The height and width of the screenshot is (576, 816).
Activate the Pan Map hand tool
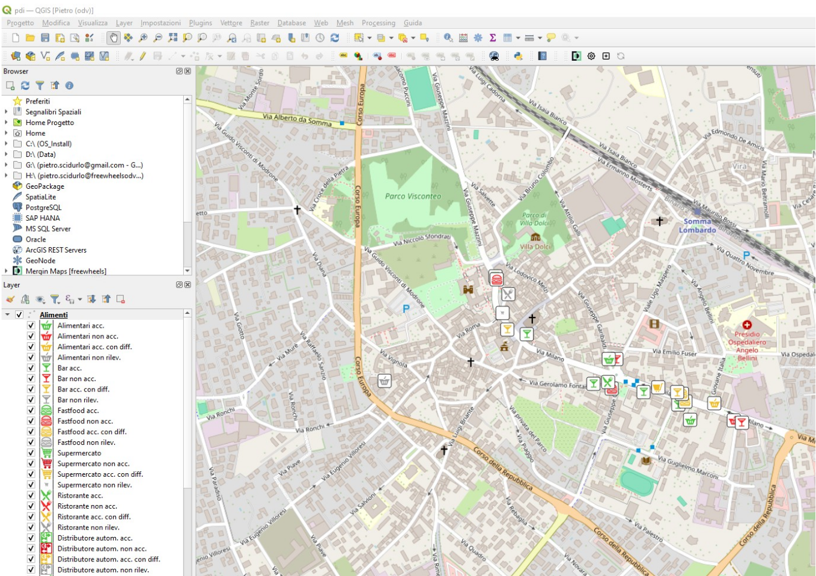point(112,37)
